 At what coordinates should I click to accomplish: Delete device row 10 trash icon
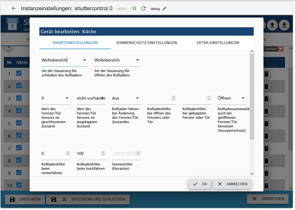[266, 185]
